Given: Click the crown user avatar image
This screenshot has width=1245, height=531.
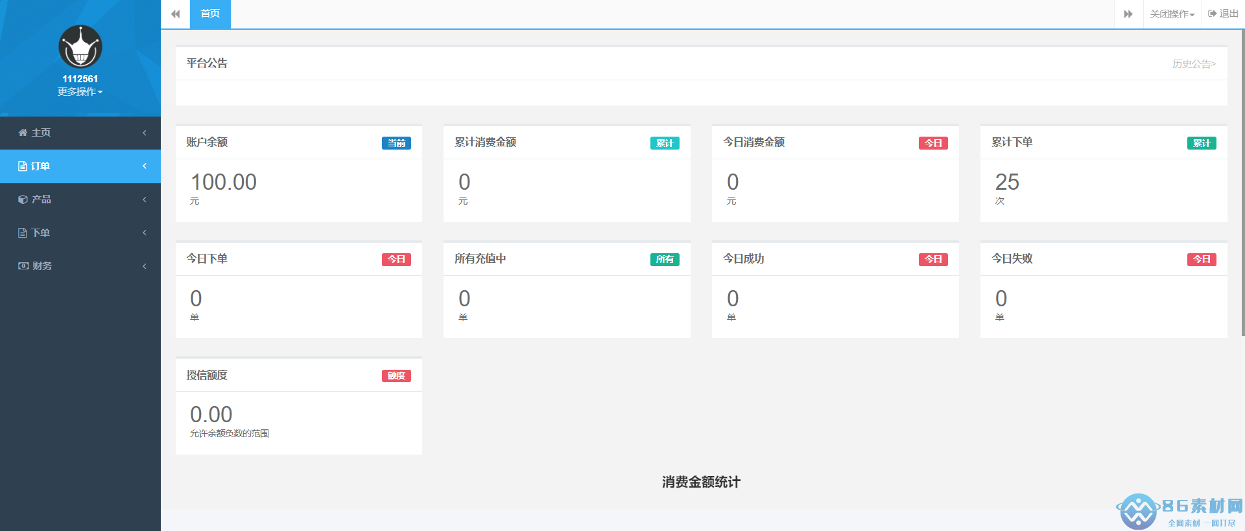Looking at the screenshot, I should 80,47.
